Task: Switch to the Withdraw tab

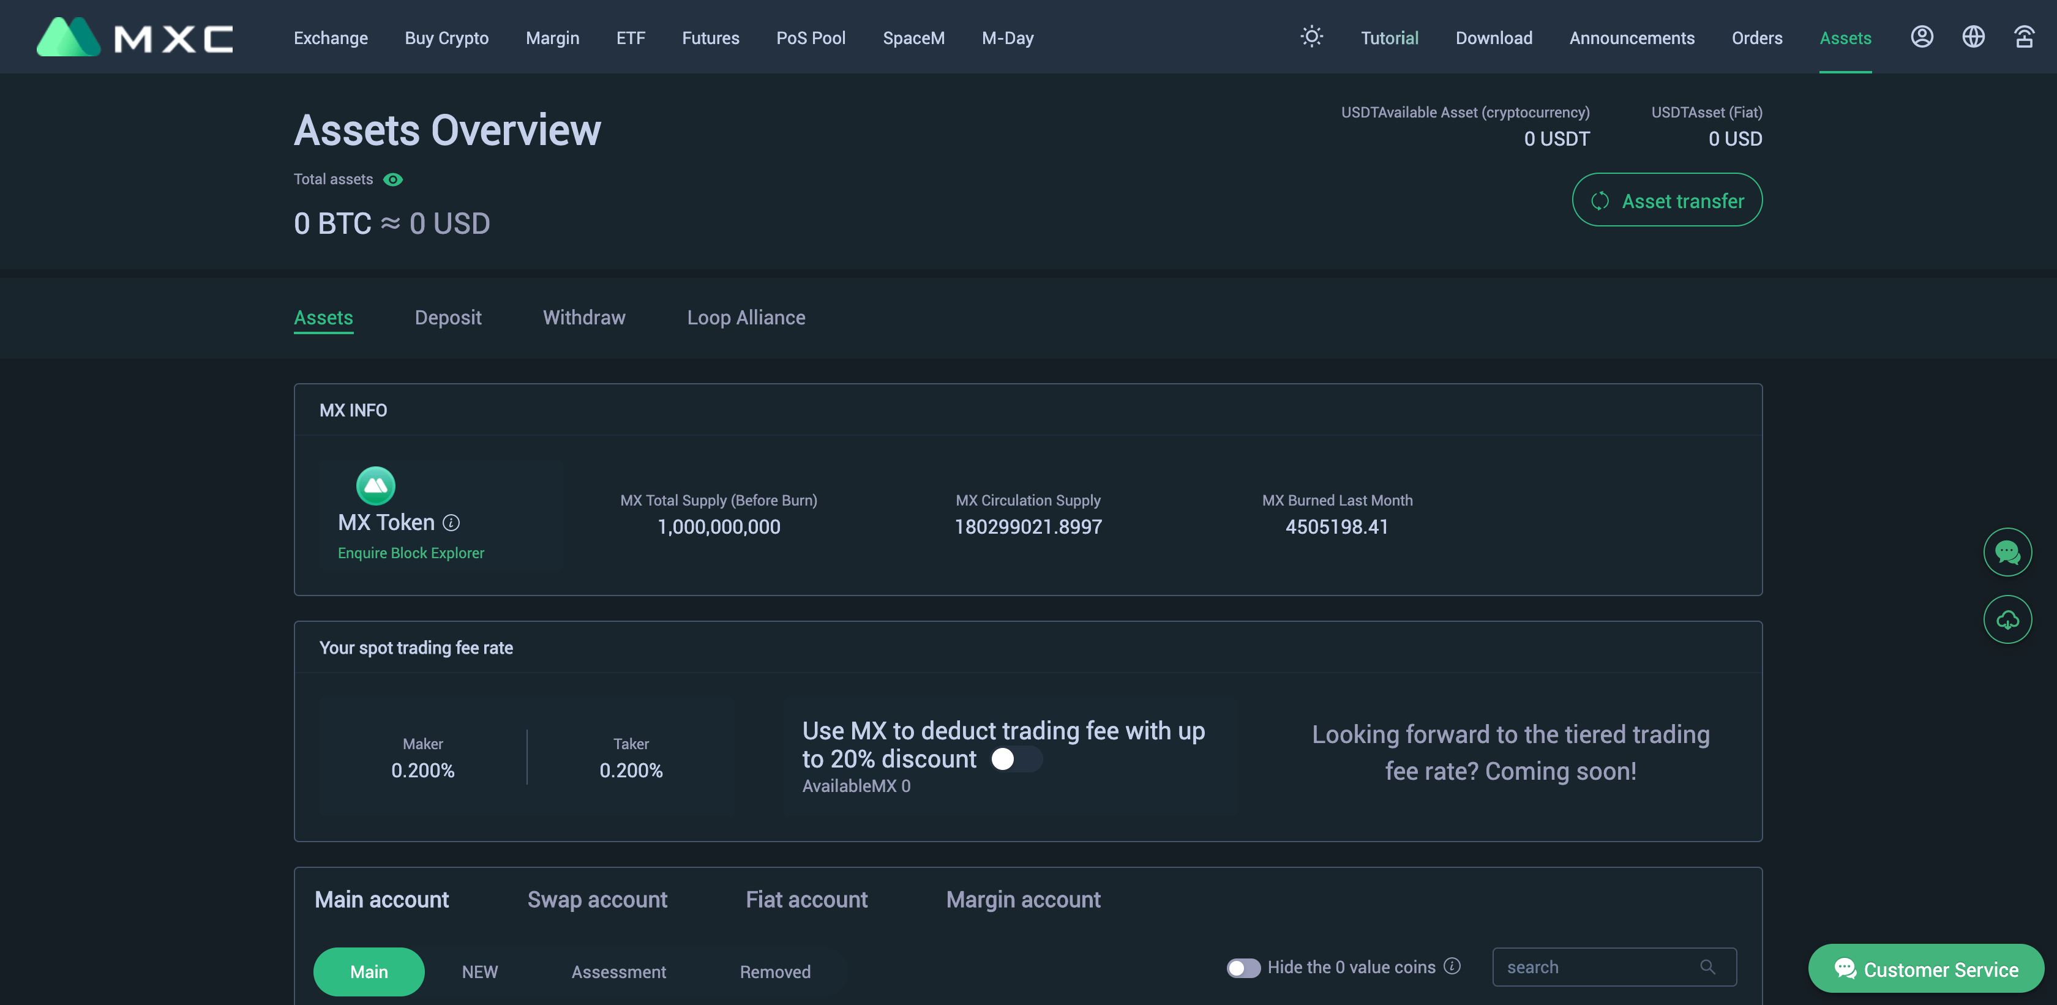Action: (x=583, y=318)
